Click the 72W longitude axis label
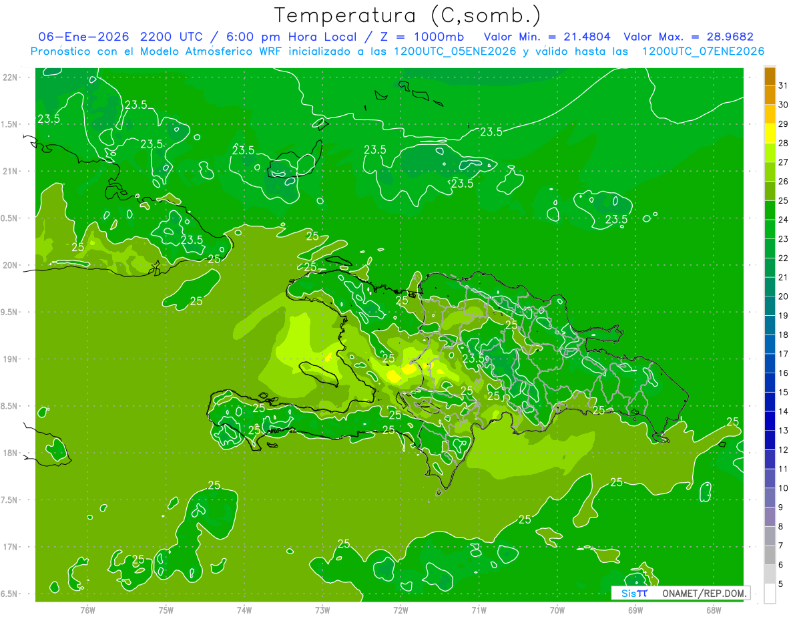This screenshot has width=801, height=619. tap(400, 610)
